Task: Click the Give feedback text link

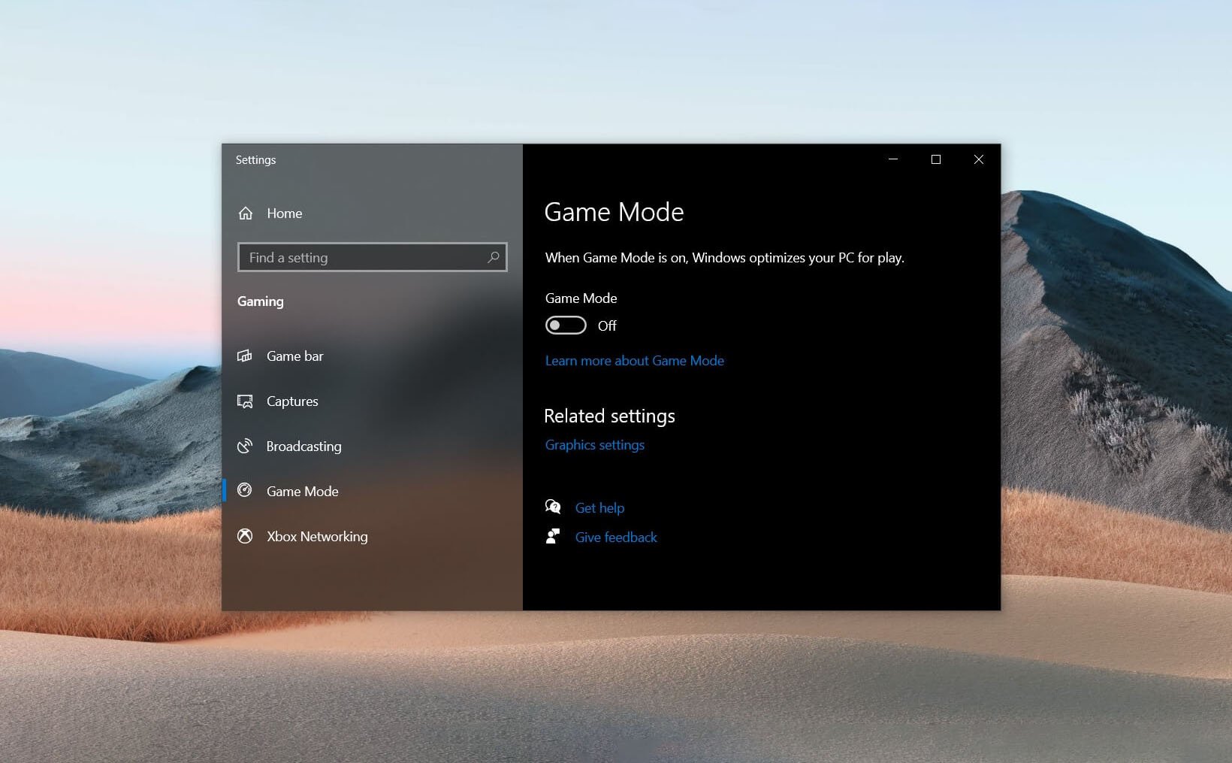Action: (x=616, y=537)
